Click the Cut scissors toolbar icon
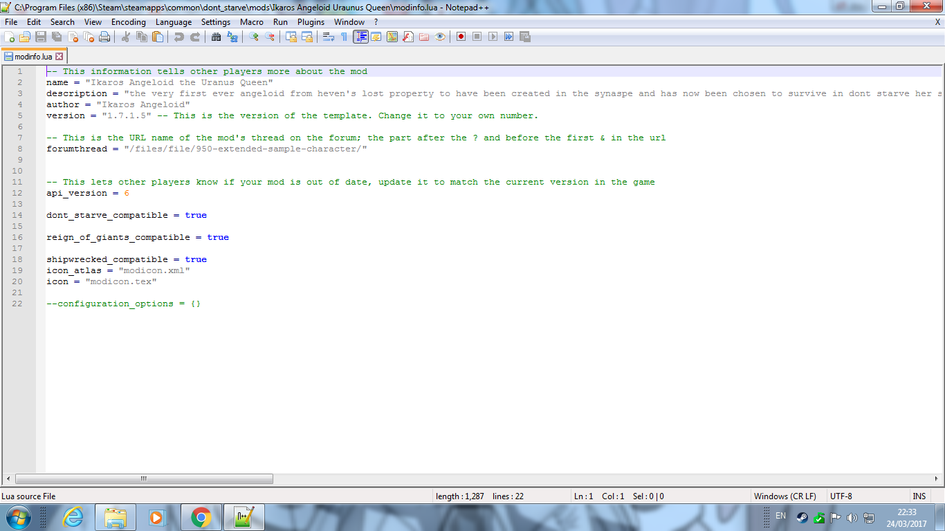The width and height of the screenshot is (945, 531). [126, 37]
